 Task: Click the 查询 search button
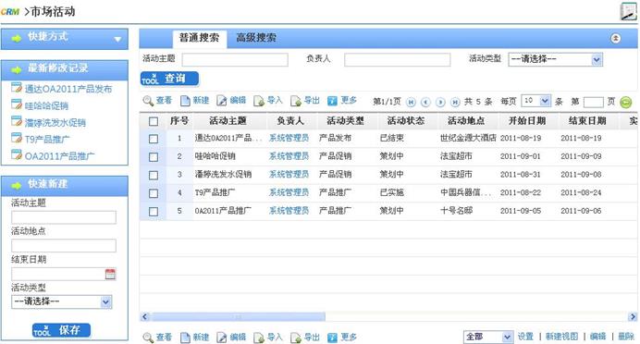click(169, 79)
